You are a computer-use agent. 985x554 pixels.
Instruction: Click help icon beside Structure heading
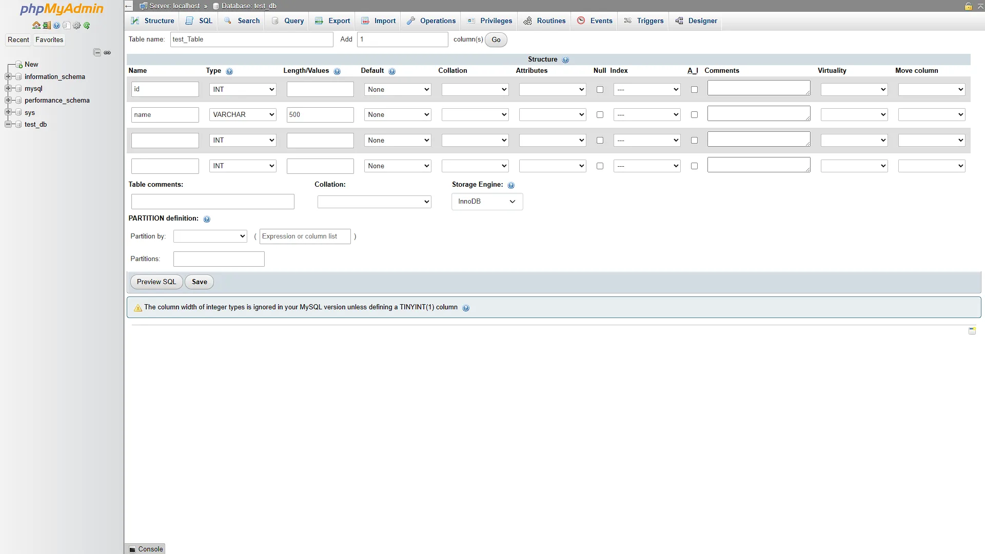[x=565, y=60]
